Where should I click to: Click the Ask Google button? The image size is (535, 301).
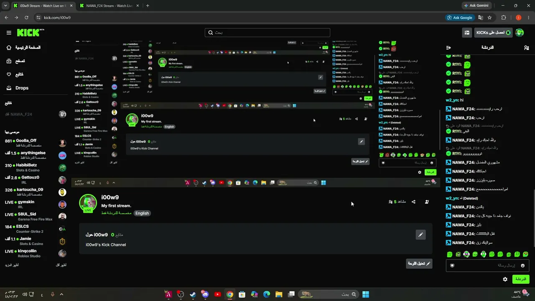tap(460, 18)
